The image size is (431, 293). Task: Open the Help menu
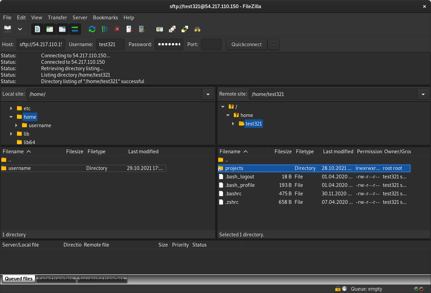129,18
